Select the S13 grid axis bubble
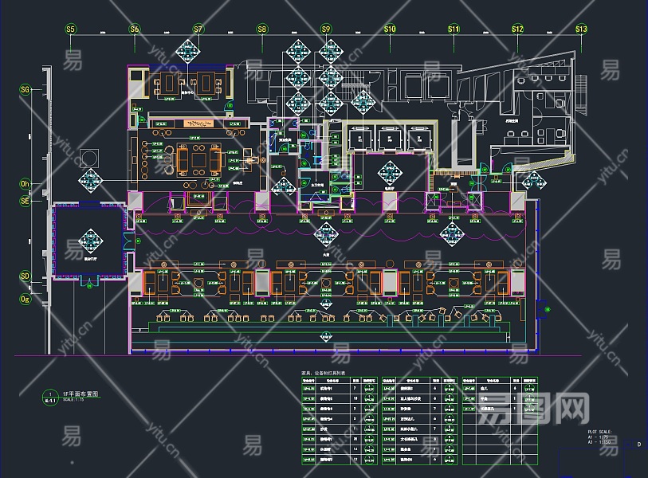 (x=581, y=29)
